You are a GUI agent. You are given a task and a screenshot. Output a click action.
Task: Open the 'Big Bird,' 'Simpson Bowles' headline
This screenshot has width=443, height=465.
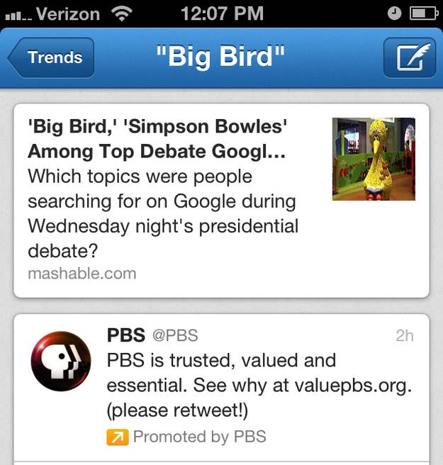pos(157,139)
